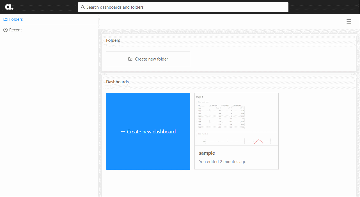Click the add-folder icon in button

(130, 59)
